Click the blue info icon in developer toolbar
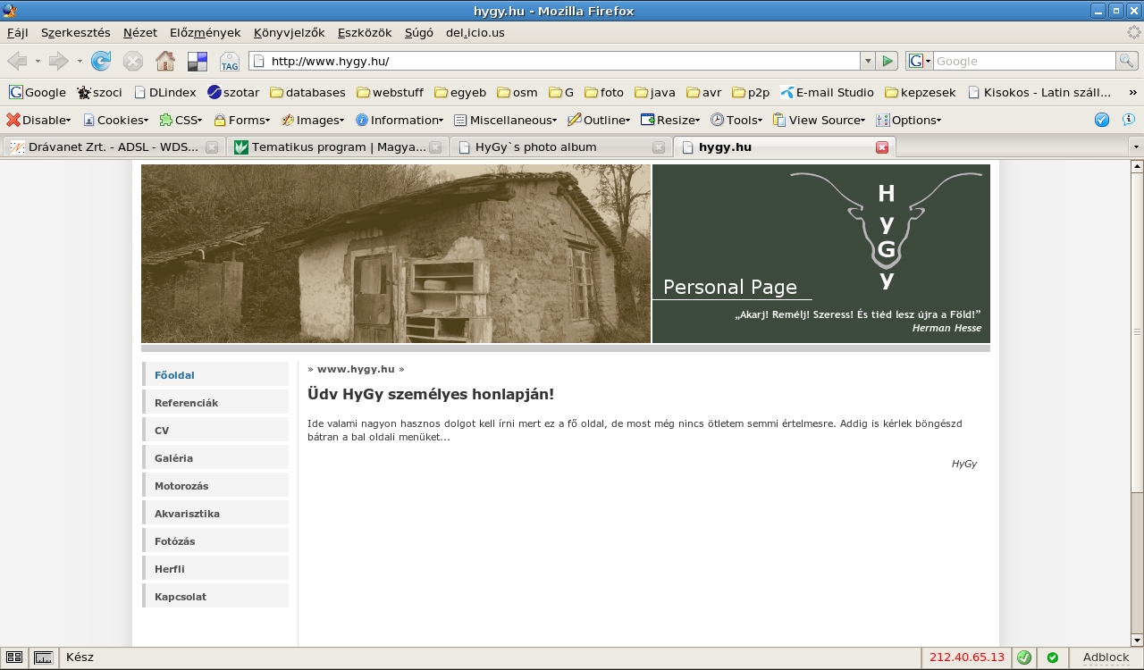The image size is (1144, 670). click(x=1128, y=120)
